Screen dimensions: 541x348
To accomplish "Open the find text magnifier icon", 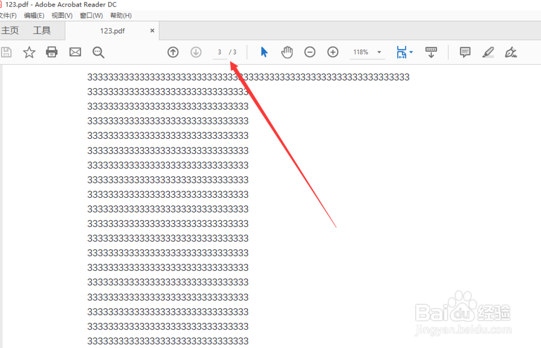I will 98,52.
